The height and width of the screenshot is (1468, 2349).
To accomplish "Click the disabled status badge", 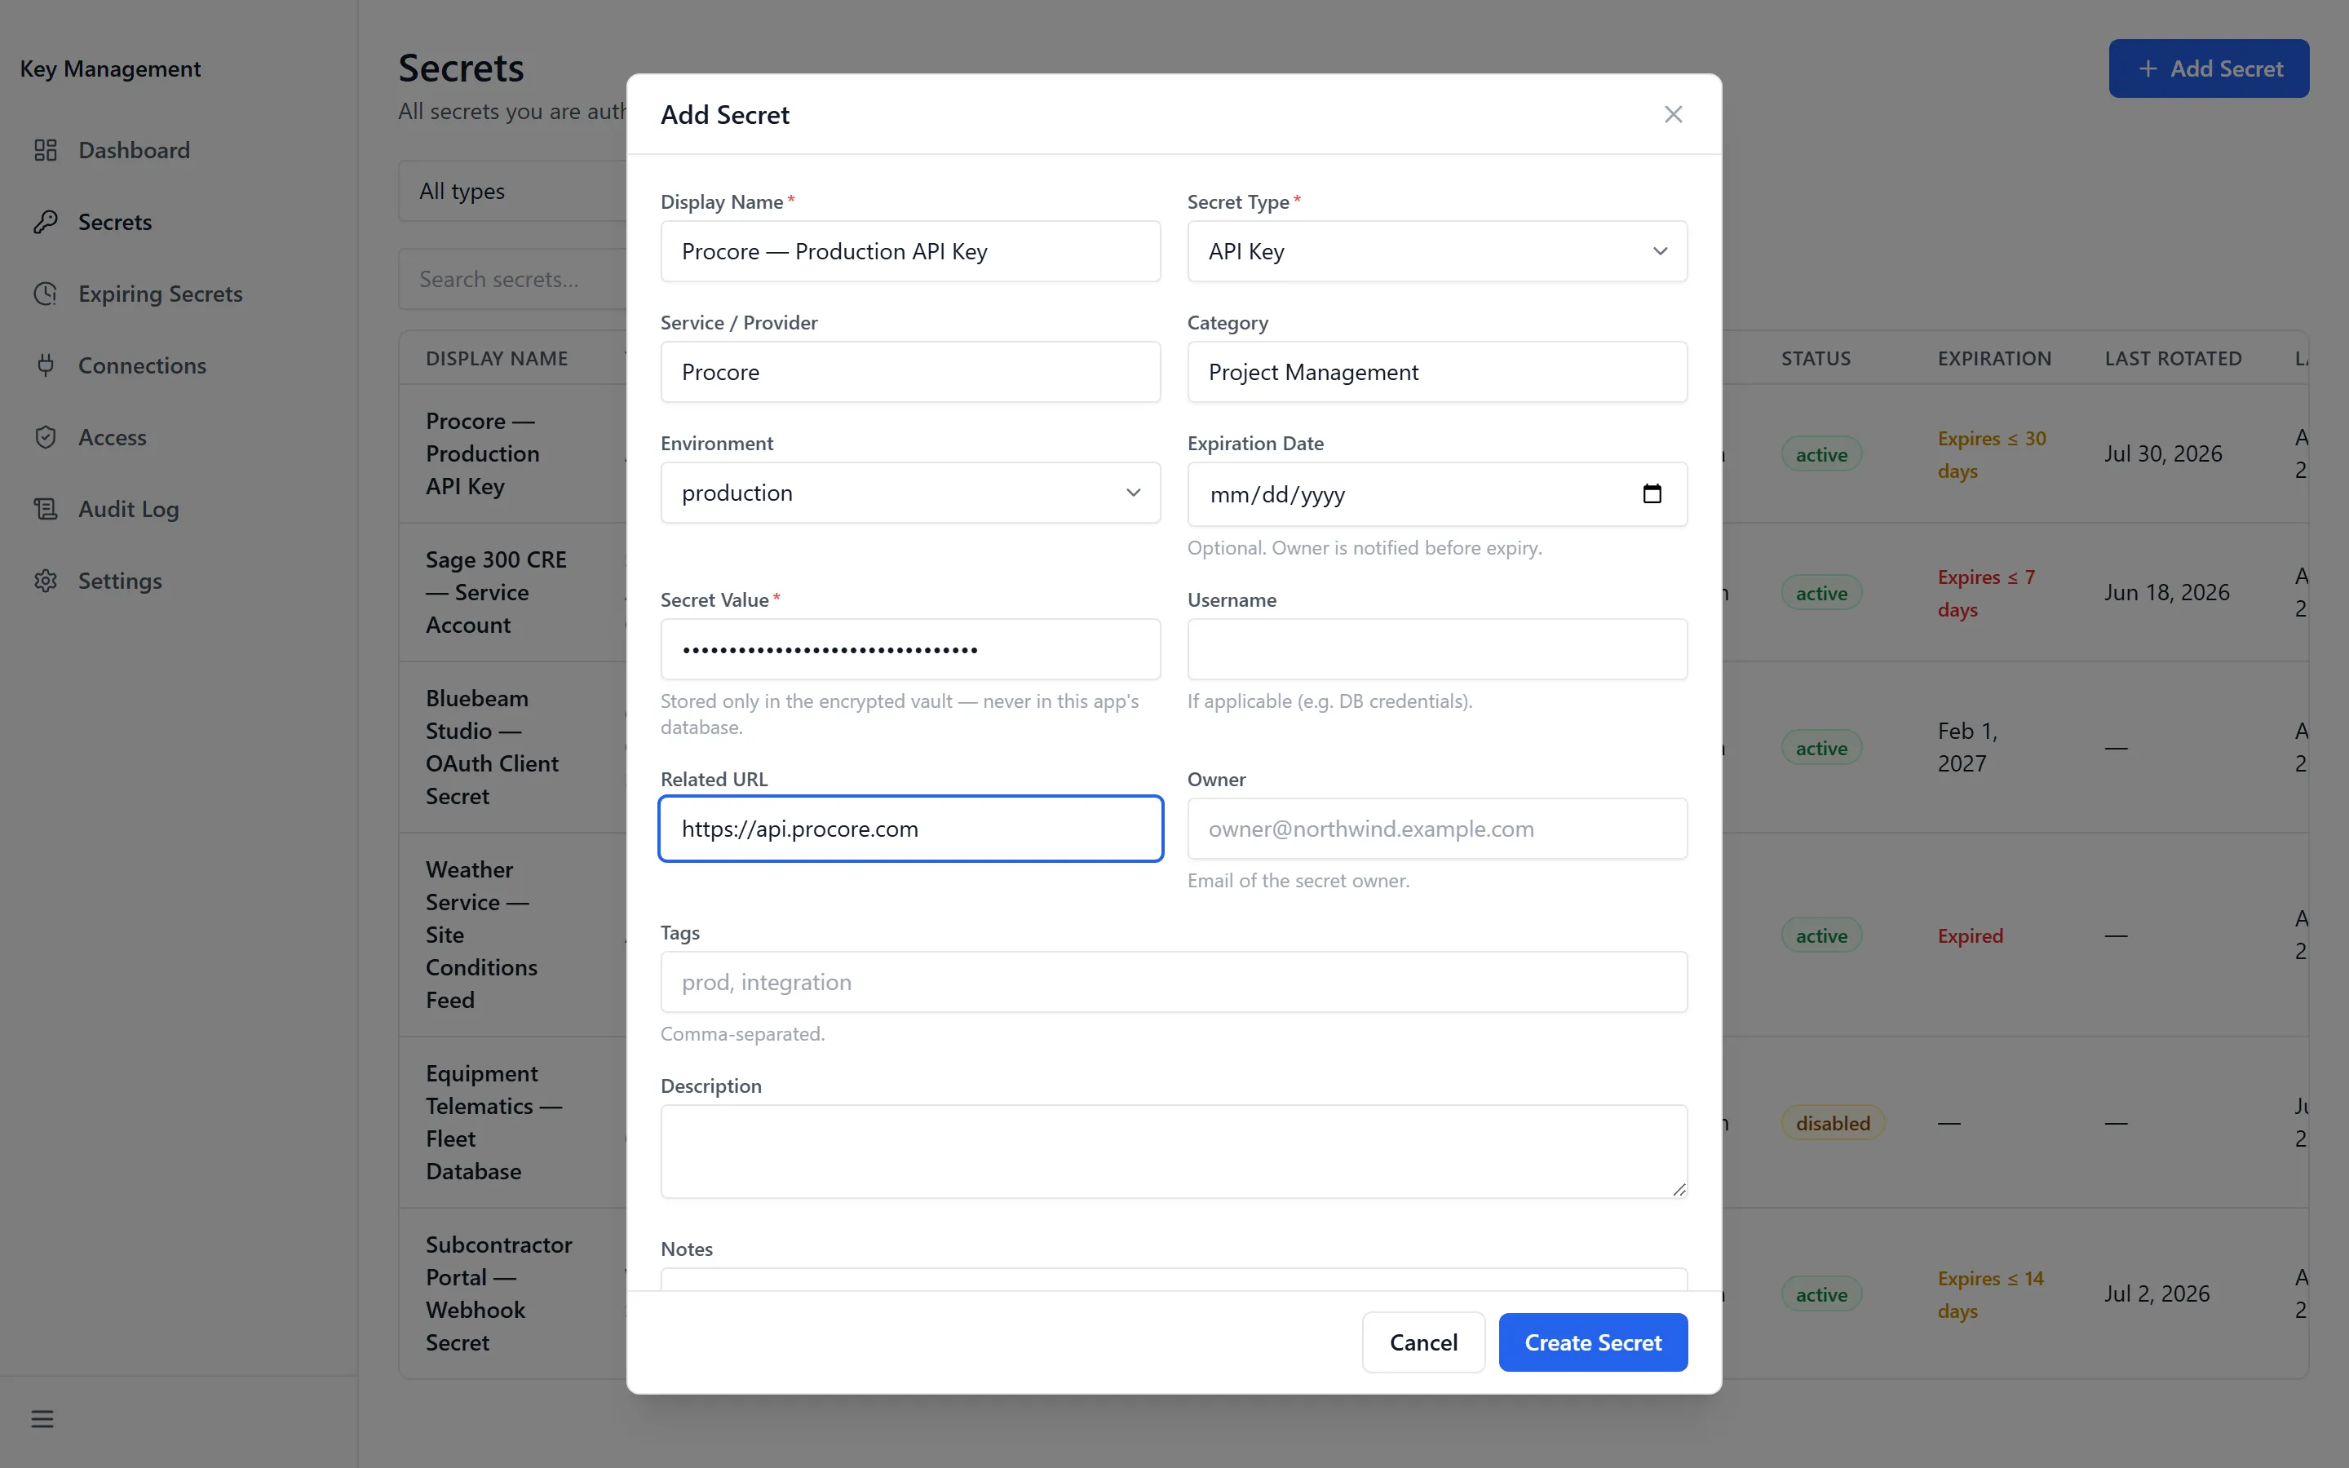I will pyautogui.click(x=1833, y=1123).
